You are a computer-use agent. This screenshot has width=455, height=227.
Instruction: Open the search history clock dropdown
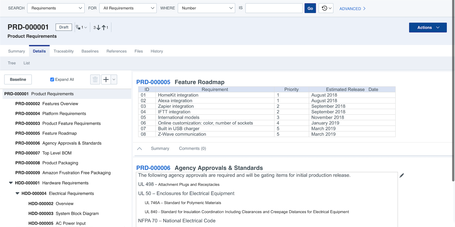point(326,8)
